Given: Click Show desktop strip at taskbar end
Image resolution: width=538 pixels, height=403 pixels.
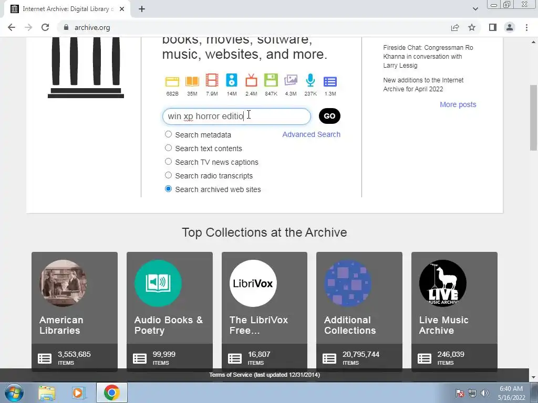Looking at the screenshot, I should point(534,393).
